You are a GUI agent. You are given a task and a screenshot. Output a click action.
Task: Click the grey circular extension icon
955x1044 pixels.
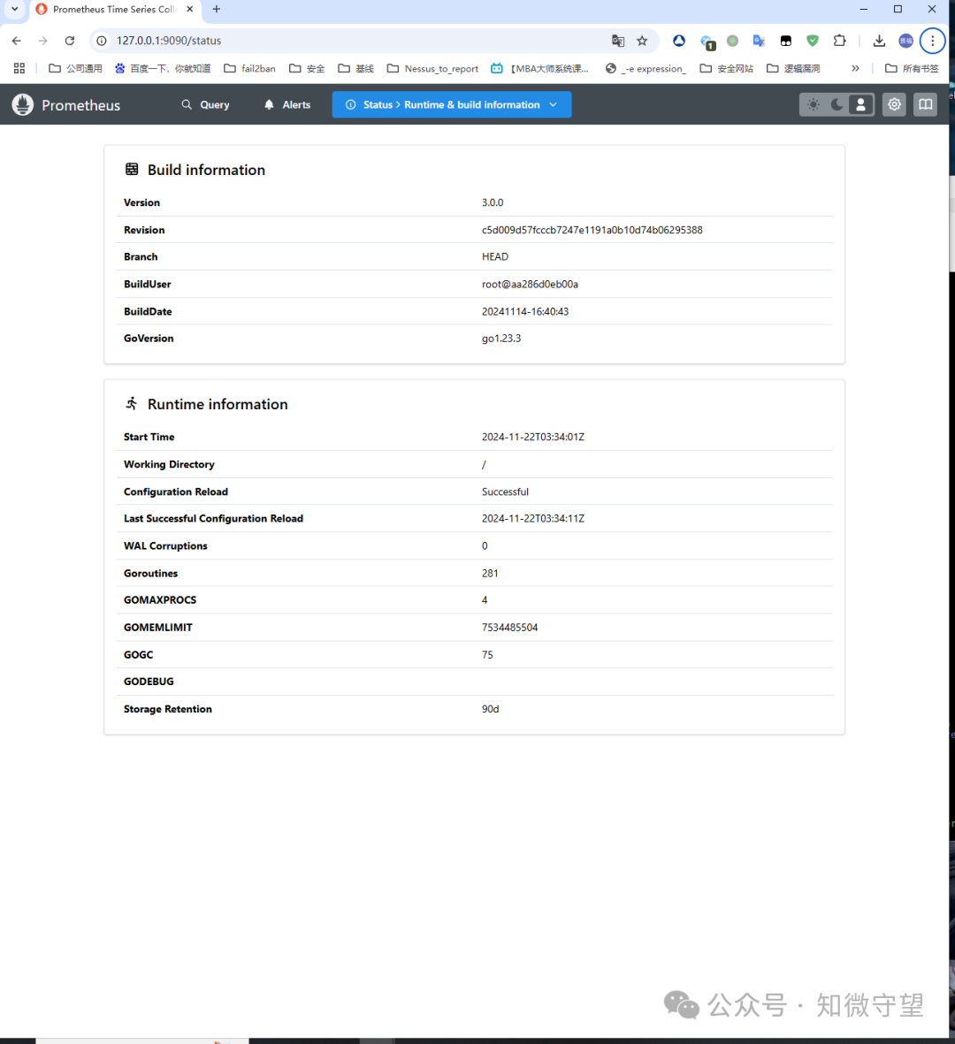[x=732, y=41]
